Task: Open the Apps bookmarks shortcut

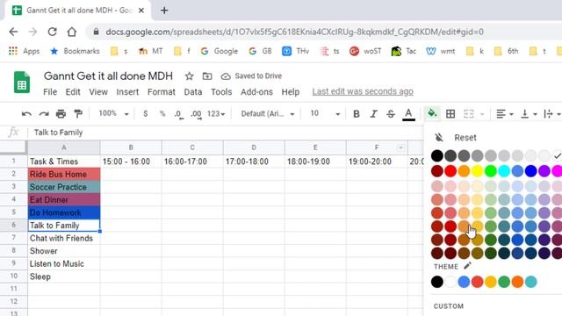Action: (24, 51)
